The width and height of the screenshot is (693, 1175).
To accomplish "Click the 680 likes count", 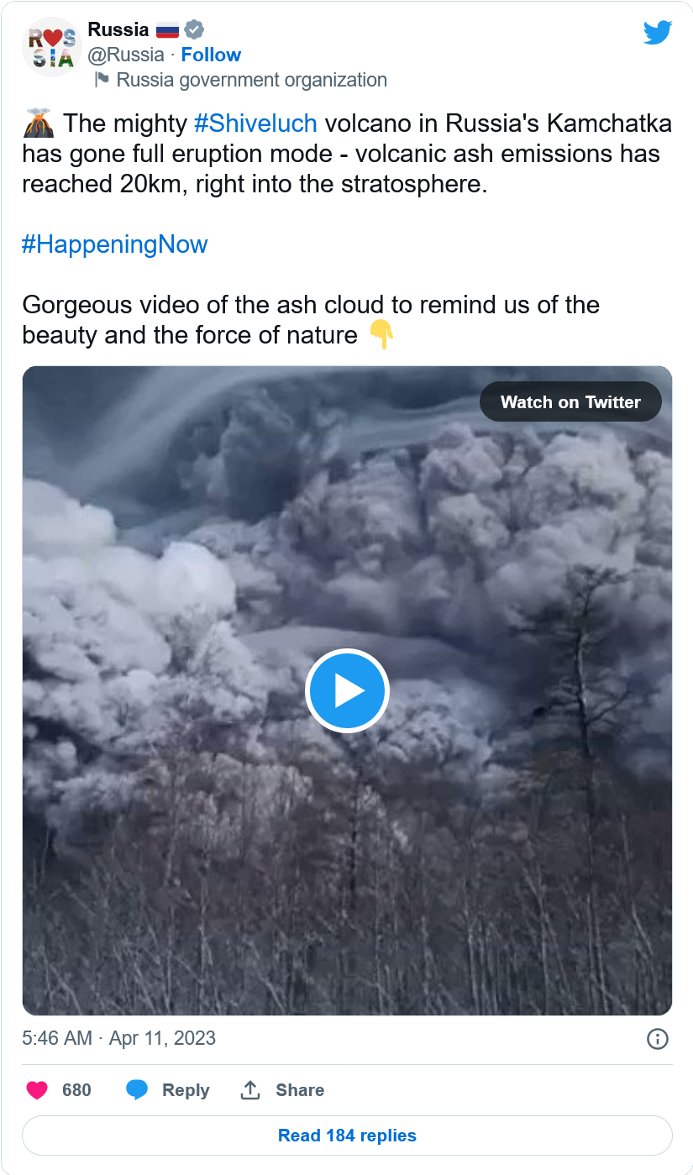I will (x=76, y=1090).
